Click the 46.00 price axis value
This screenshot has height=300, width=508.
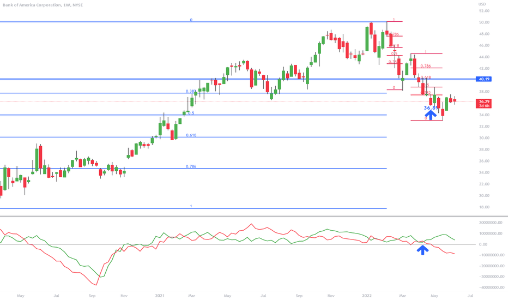click(x=485, y=45)
